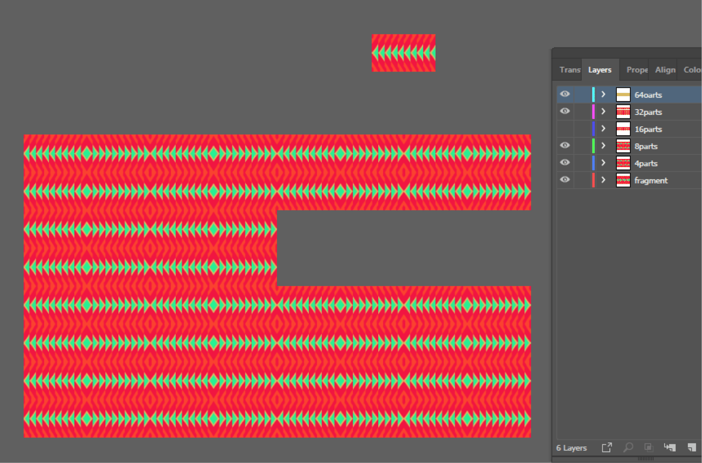The width and height of the screenshot is (702, 463).
Task: Select the 4parts layer name
Action: coord(646,164)
